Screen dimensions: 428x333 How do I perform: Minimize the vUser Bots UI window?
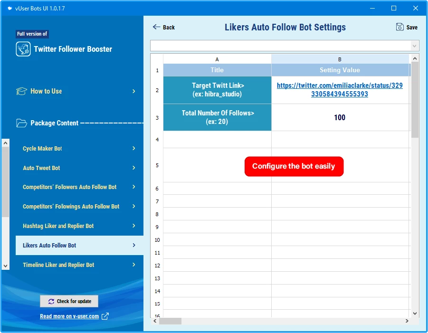(x=372, y=8)
